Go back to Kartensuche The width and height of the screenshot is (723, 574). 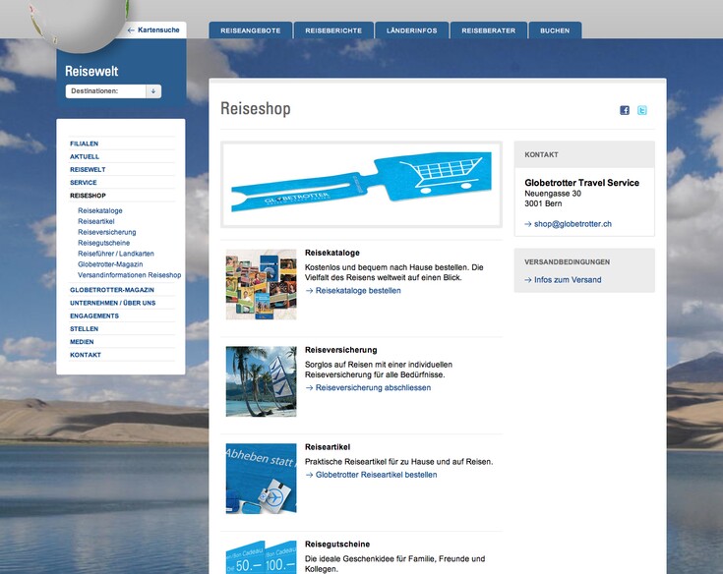(153, 29)
